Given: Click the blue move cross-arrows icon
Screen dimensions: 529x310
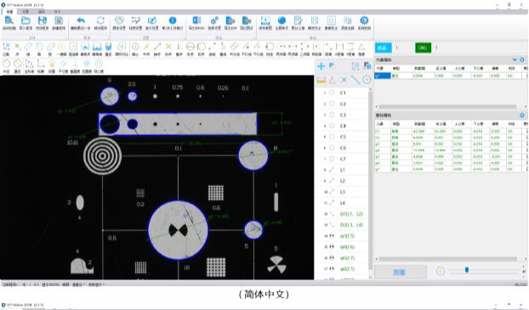Looking at the screenshot, I should pyautogui.click(x=321, y=66).
